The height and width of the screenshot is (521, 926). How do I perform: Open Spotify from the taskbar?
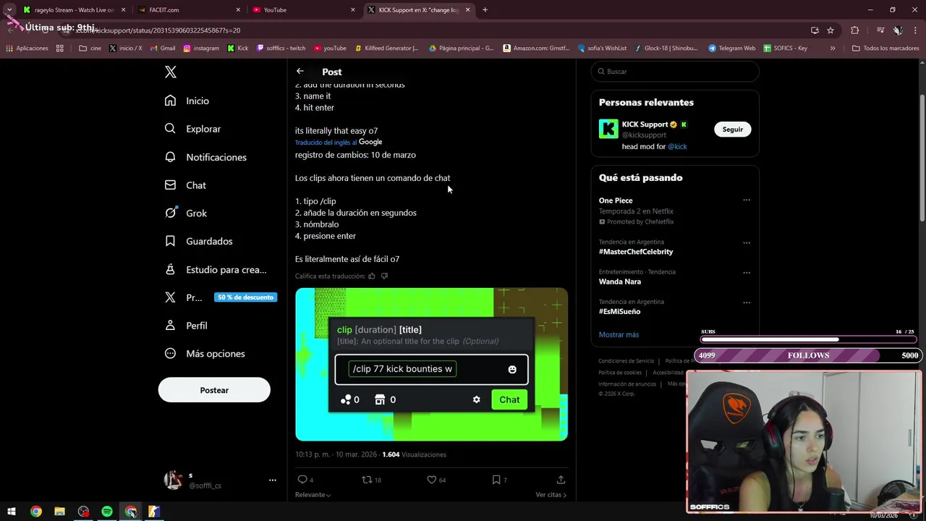(107, 512)
